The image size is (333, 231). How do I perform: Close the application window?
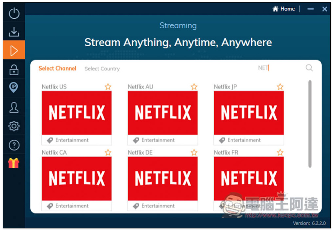(324, 9)
